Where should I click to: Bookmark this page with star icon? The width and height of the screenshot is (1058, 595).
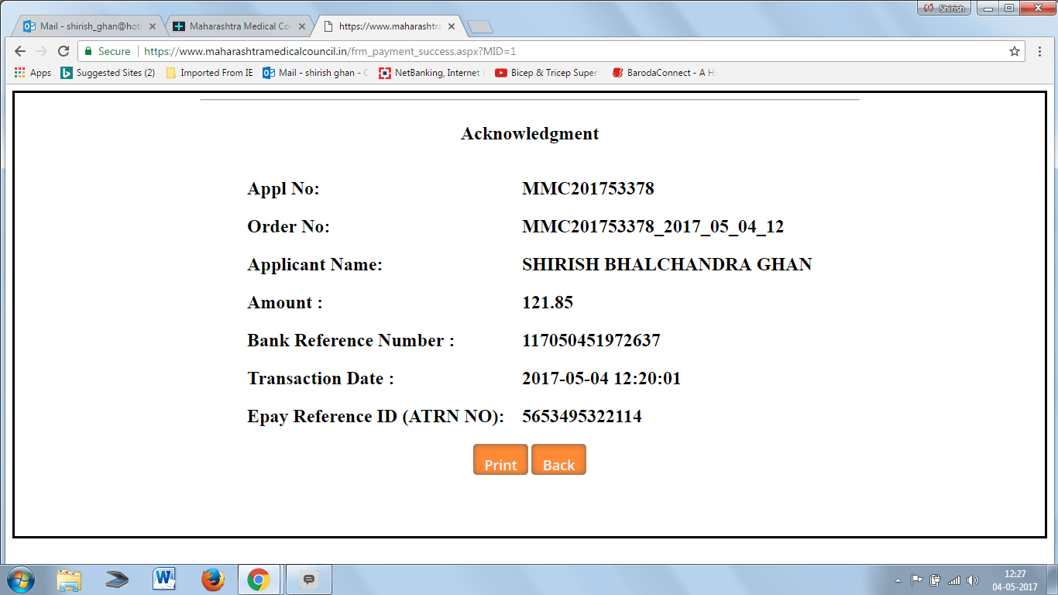[x=1014, y=51]
